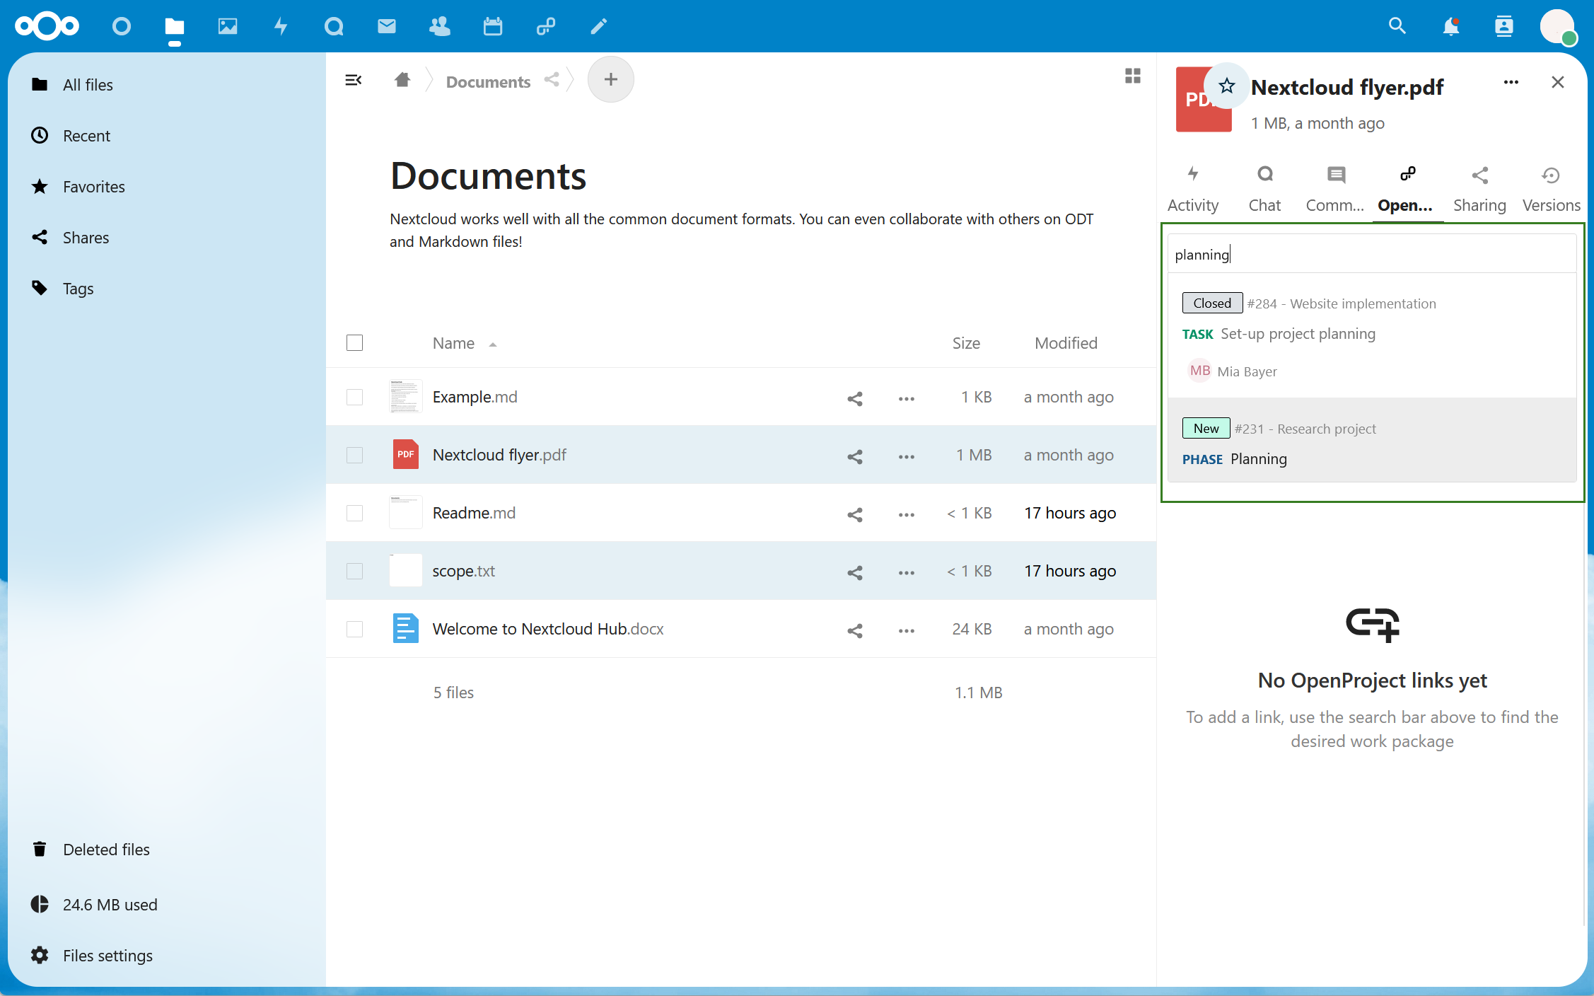This screenshot has width=1594, height=996.
Task: Click the Activity tab in file panel
Action: (x=1194, y=187)
